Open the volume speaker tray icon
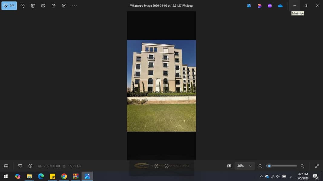Viewport: 323px width, 181px height. coord(278,176)
